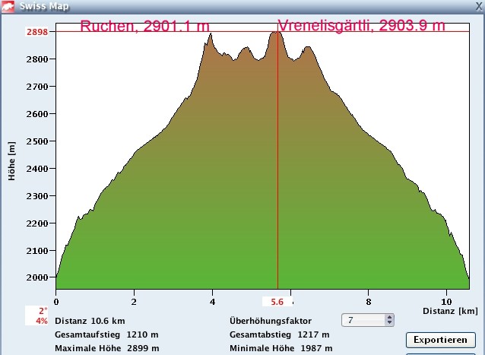This screenshot has height=355, width=485.
Task: Click the Maximale Höhe 2899 m statistic
Action: (106, 348)
